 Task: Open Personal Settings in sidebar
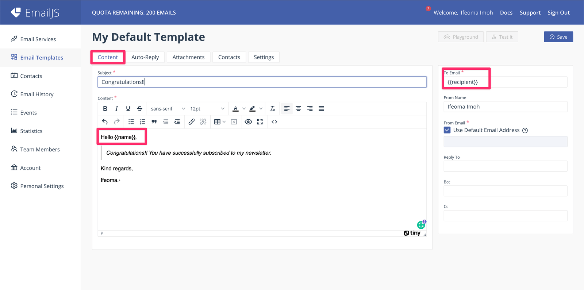[x=40, y=186]
